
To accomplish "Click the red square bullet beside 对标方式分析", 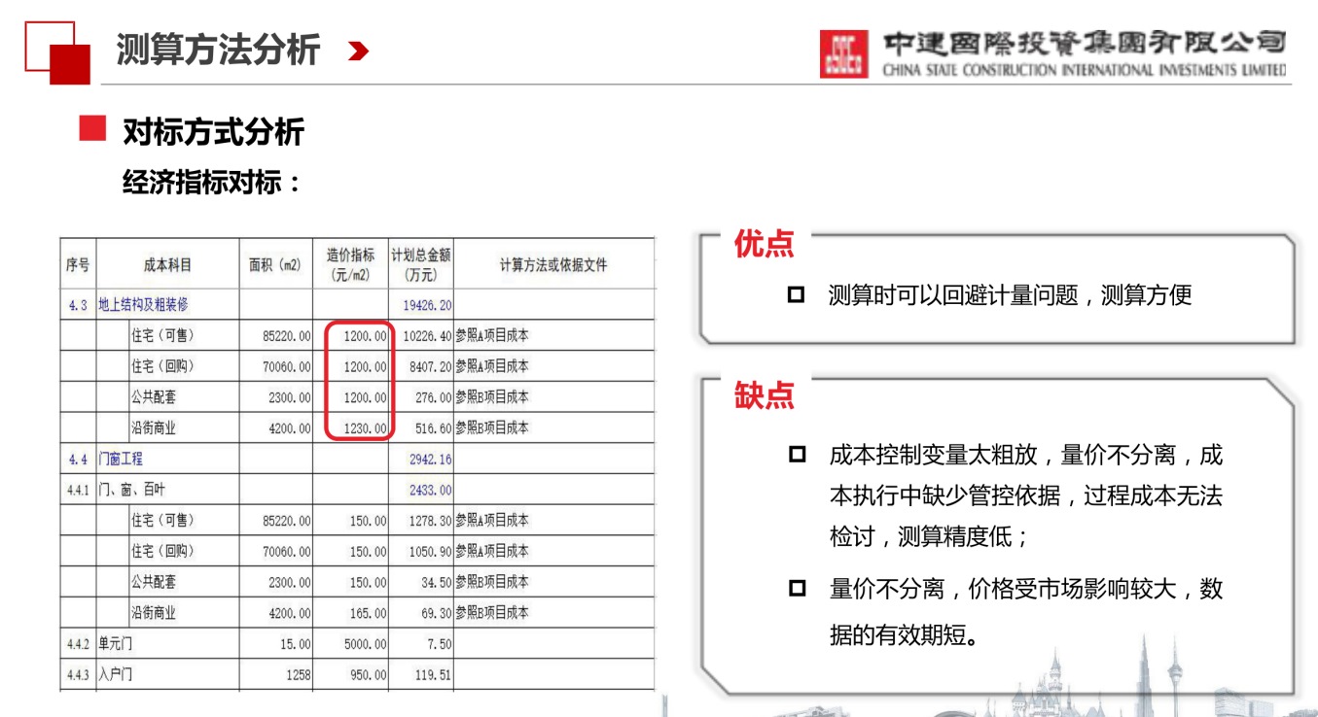I will point(92,130).
